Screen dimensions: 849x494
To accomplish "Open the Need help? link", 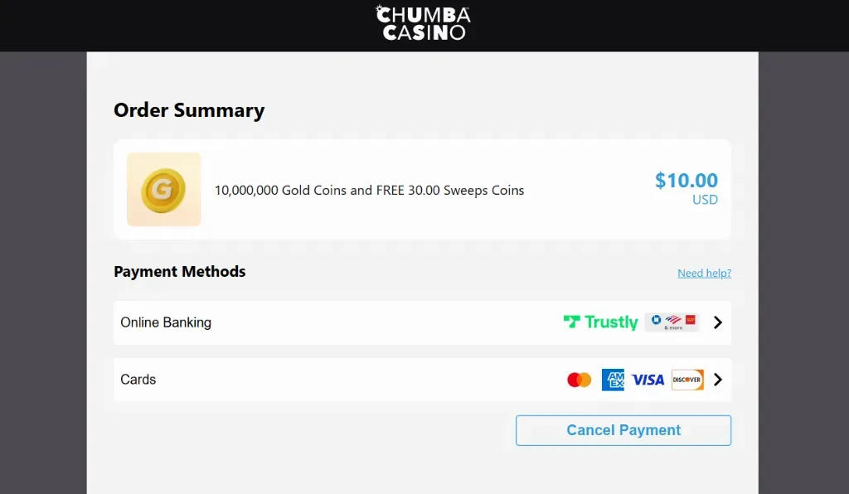I will pos(704,272).
